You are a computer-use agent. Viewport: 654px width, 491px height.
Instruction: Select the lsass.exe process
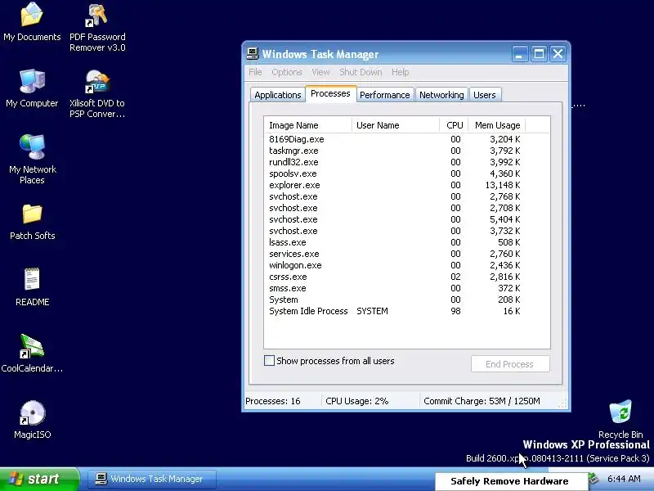pyautogui.click(x=395, y=242)
